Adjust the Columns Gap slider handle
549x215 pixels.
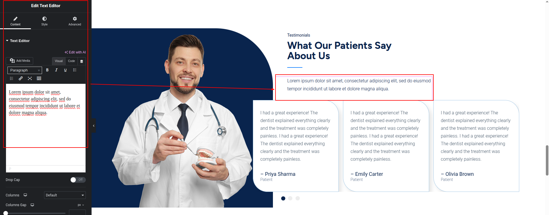(x=5, y=213)
